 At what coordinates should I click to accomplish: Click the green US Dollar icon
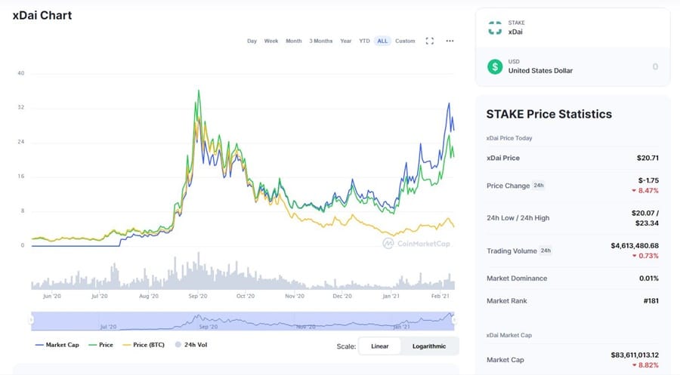[x=495, y=66]
